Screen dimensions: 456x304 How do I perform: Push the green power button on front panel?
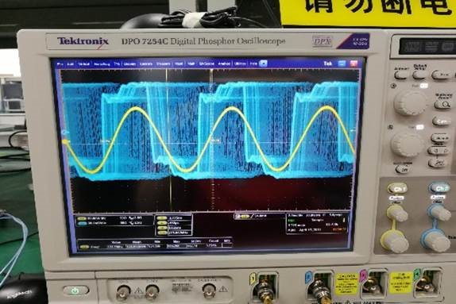click(x=75, y=291)
